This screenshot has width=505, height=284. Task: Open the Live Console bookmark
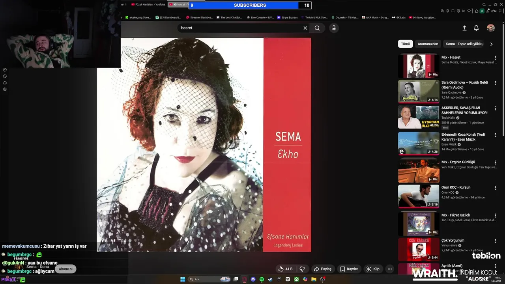point(260,17)
